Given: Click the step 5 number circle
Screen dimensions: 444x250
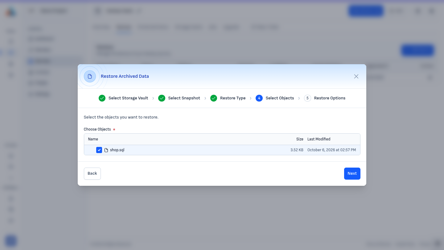Looking at the screenshot, I should 307,98.
